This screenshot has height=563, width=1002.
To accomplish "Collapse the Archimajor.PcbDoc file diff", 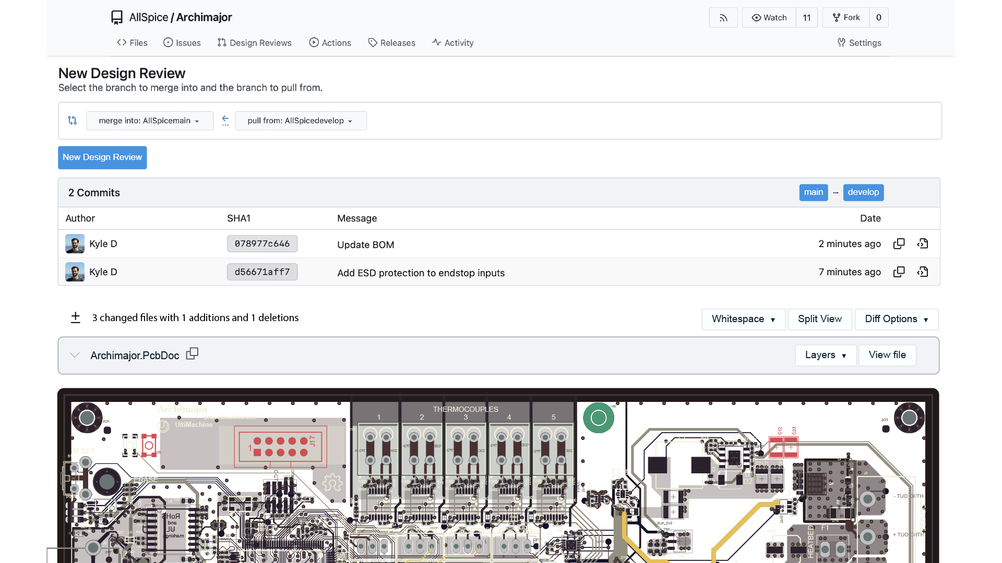I will [x=75, y=355].
